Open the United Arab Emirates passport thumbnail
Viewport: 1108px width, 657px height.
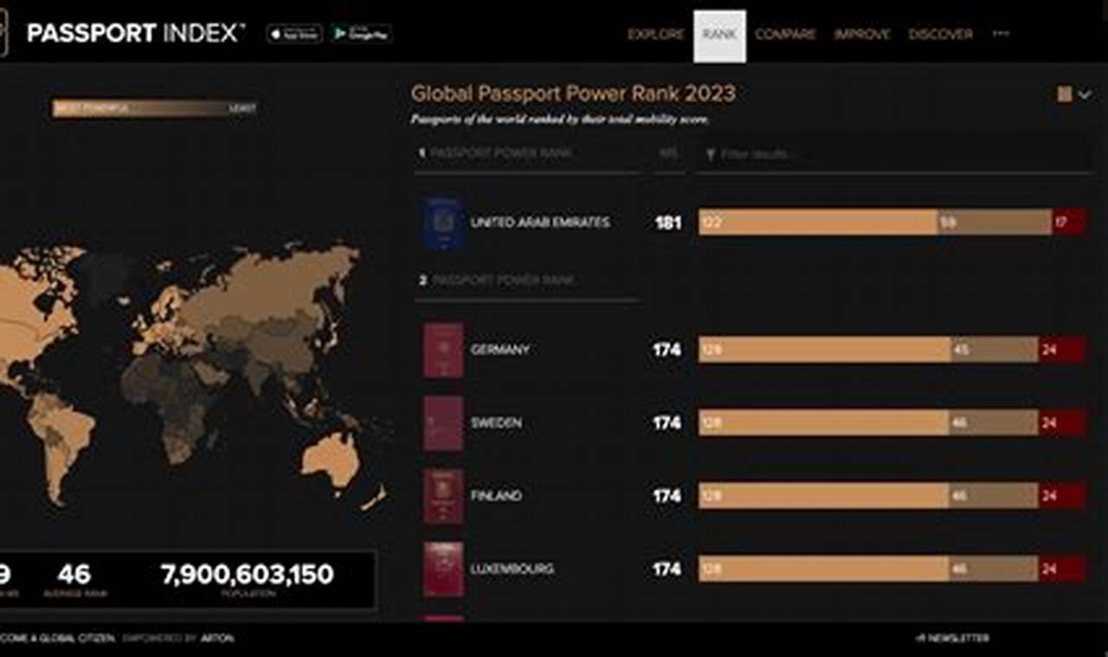pyautogui.click(x=443, y=222)
